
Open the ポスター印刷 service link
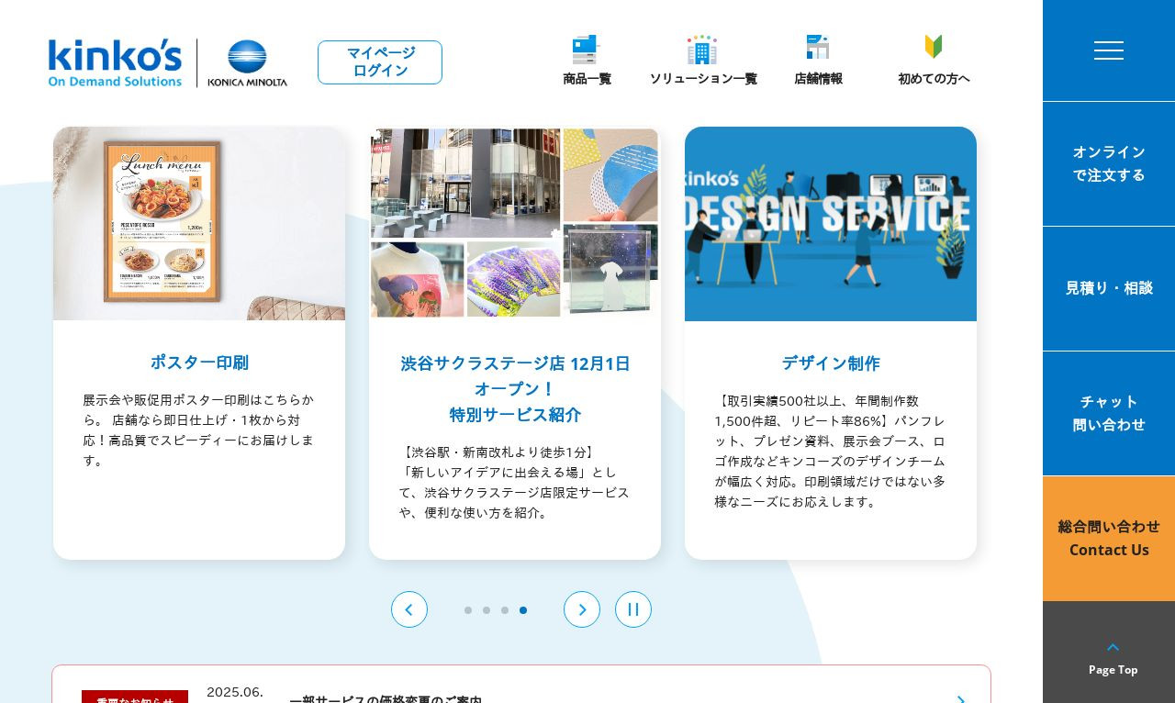click(x=199, y=363)
